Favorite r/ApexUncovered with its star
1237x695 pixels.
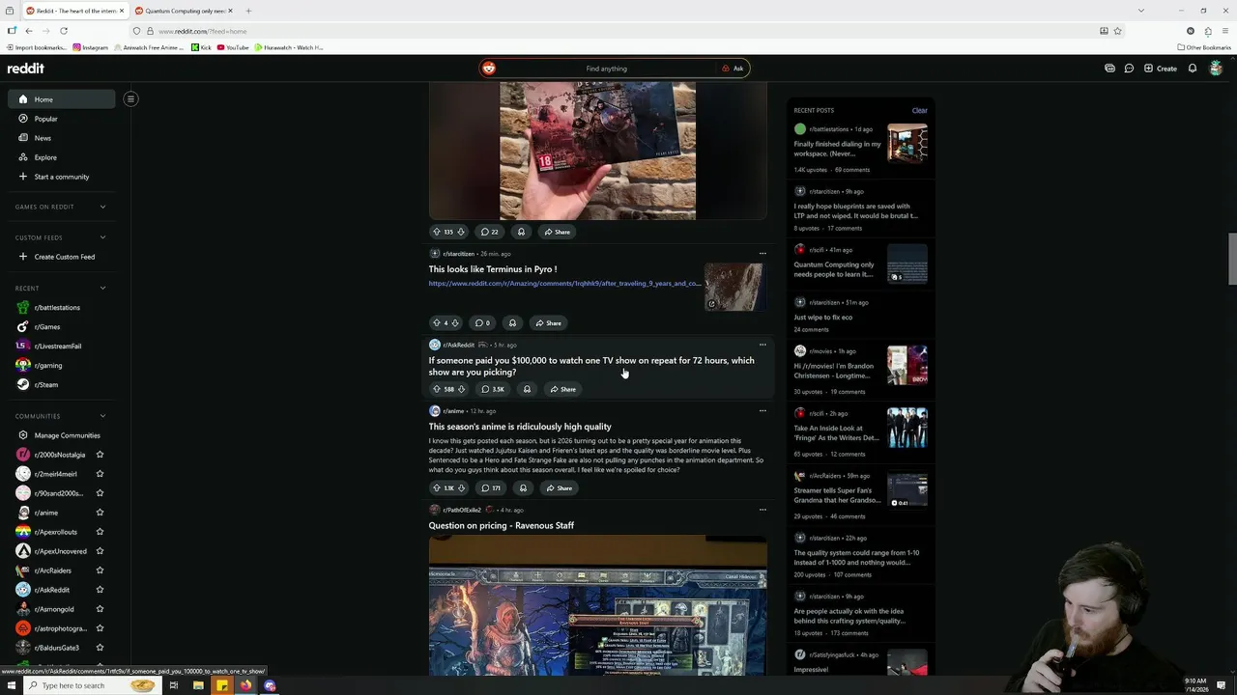point(100,551)
